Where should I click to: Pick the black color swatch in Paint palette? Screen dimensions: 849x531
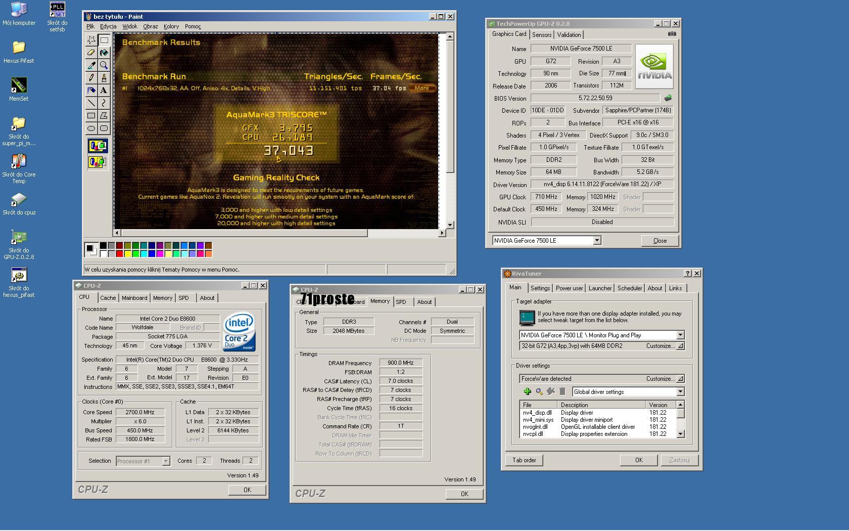point(103,245)
